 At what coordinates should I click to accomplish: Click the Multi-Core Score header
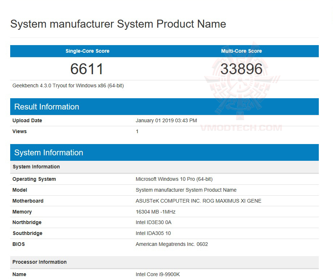pyautogui.click(x=241, y=51)
